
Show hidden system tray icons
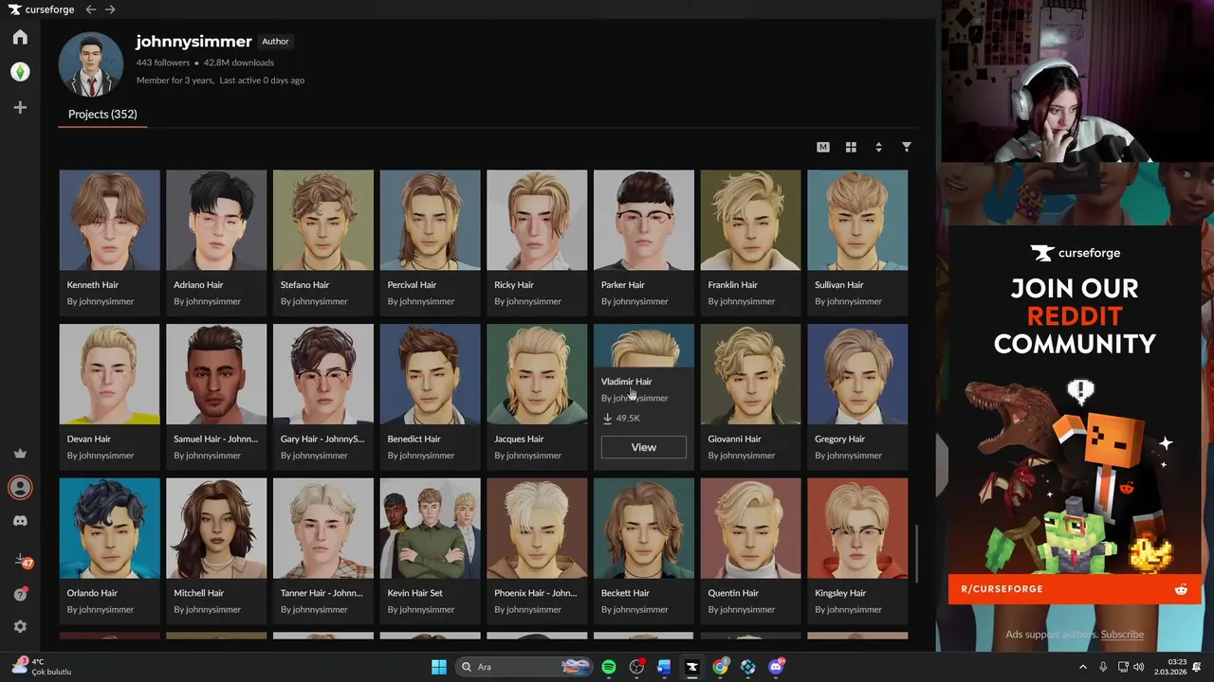[1083, 667]
